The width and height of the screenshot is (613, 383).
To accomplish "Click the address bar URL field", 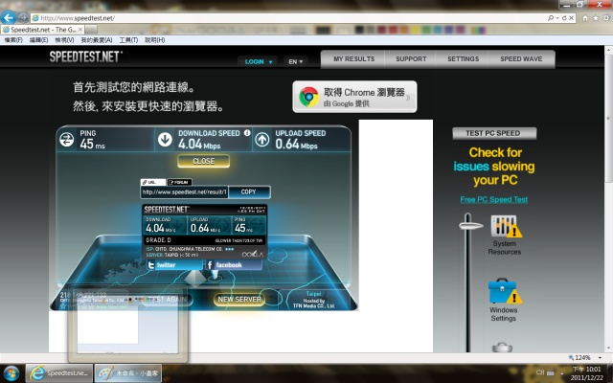I will (289, 18).
